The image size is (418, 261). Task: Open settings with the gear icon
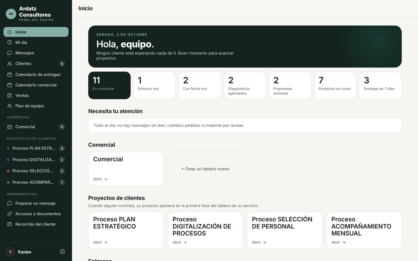pyautogui.click(x=62, y=251)
